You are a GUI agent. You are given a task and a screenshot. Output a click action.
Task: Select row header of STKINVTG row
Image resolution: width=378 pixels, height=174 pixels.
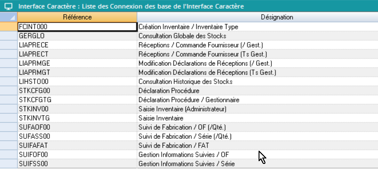click(x=9, y=118)
